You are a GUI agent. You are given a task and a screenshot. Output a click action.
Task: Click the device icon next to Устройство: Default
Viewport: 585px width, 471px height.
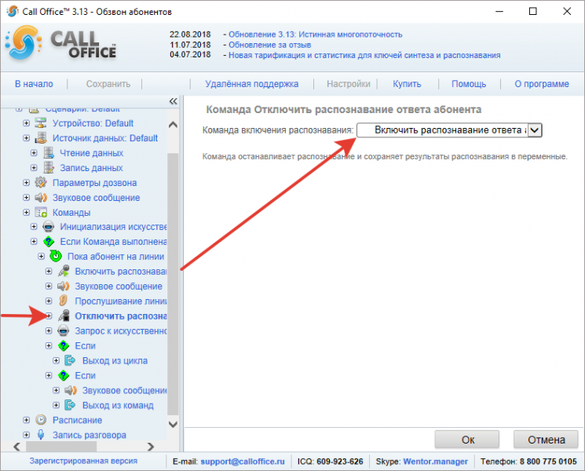40,122
